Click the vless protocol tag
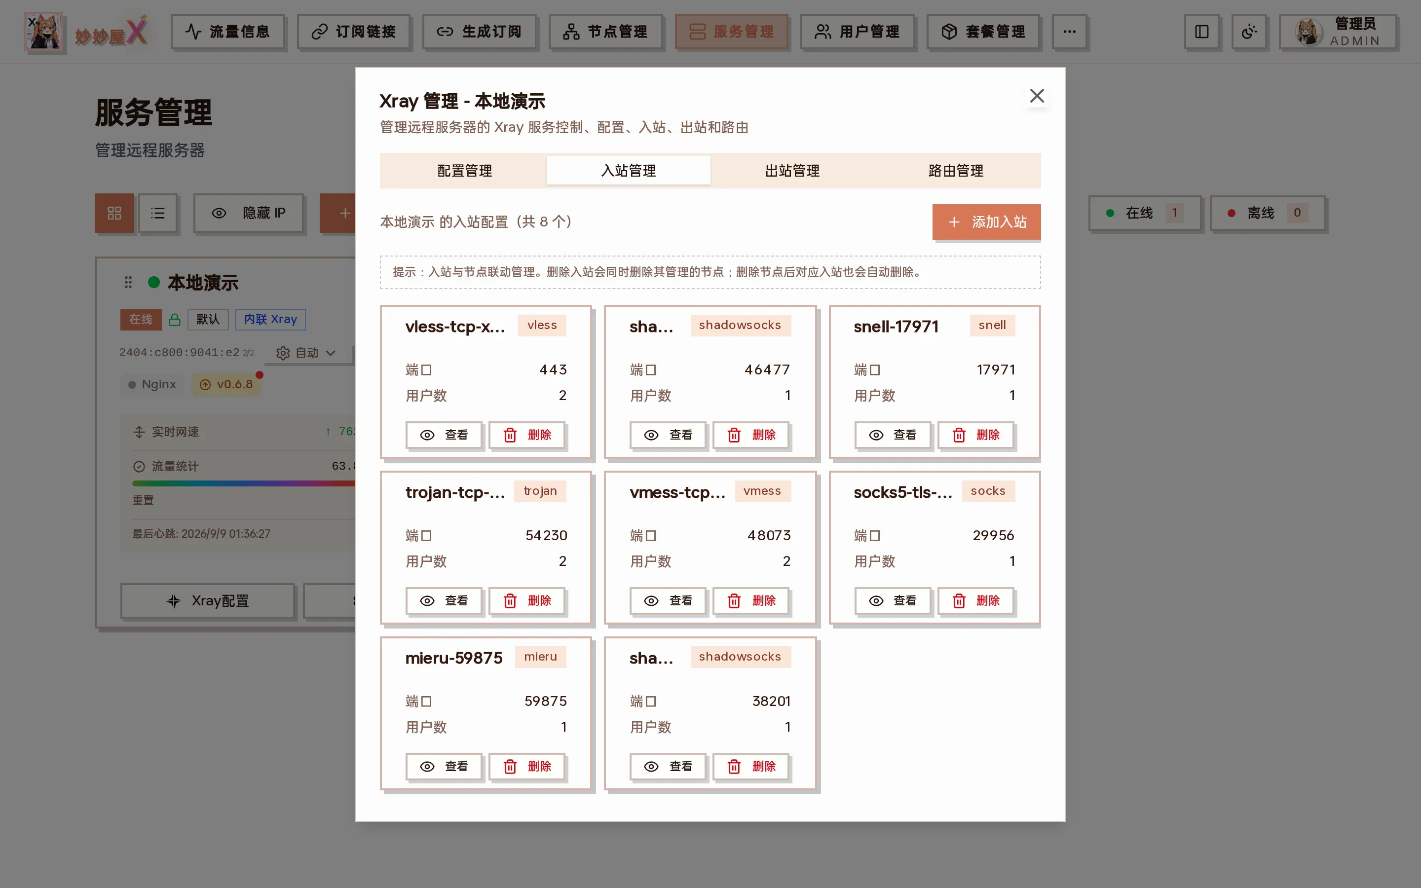 pyautogui.click(x=541, y=326)
